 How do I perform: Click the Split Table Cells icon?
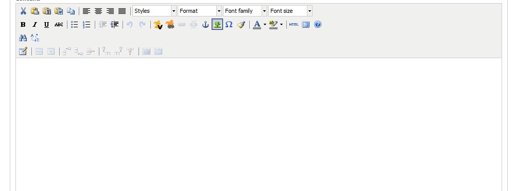point(146,51)
